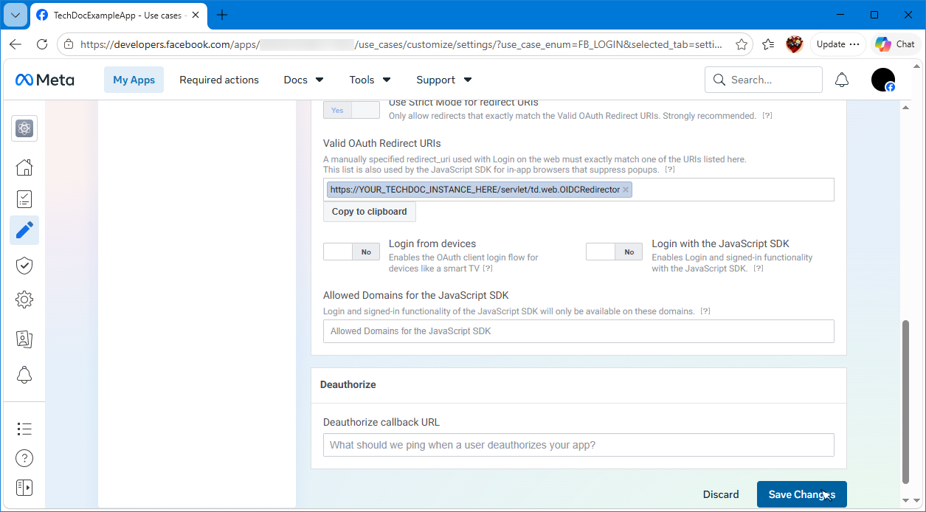Image resolution: width=926 pixels, height=512 pixels.
Task: Expand the Tools dropdown menu
Action: click(x=370, y=80)
